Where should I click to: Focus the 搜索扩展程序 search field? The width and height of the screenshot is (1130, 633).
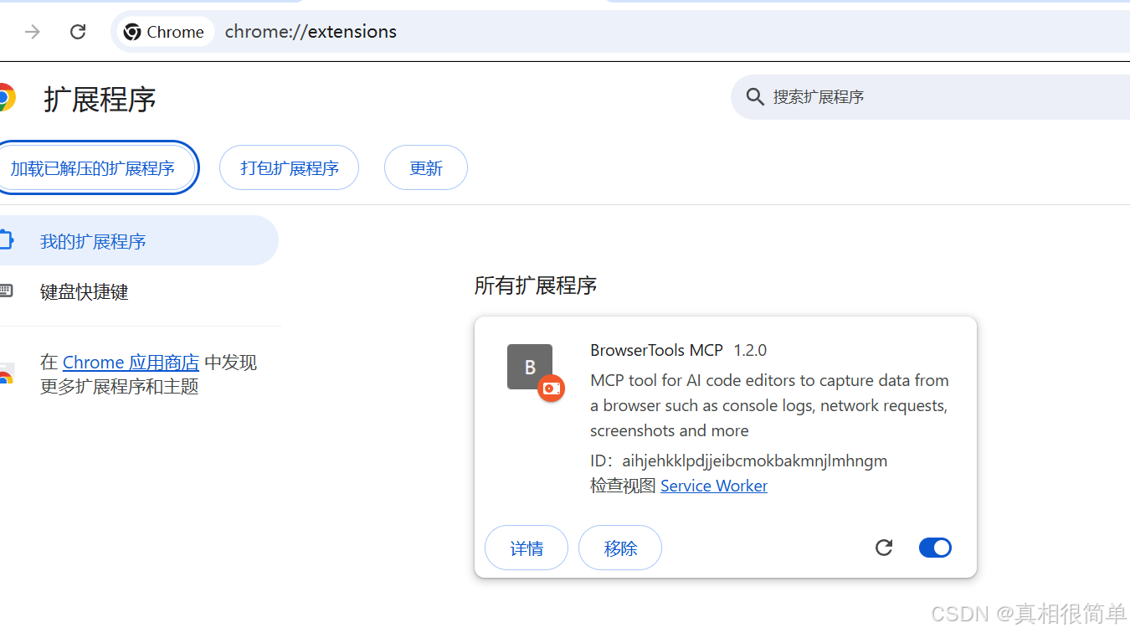pyautogui.click(x=930, y=97)
